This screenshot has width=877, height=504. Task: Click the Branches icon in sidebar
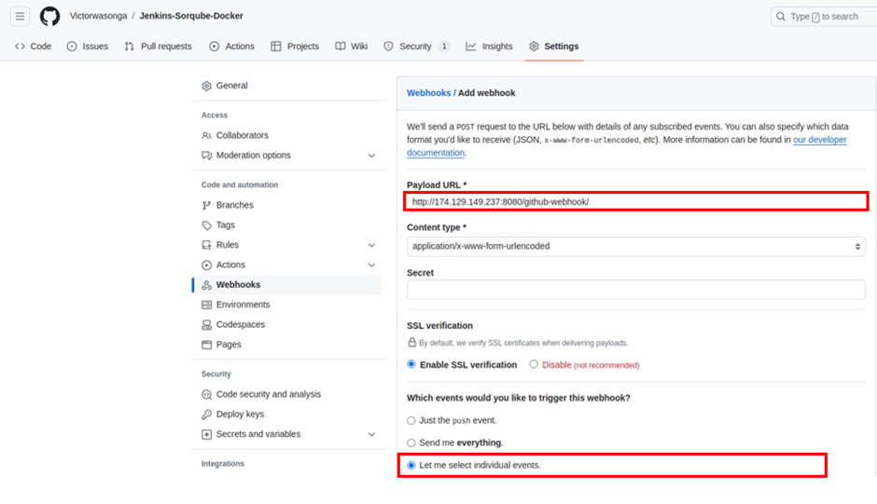(x=206, y=205)
